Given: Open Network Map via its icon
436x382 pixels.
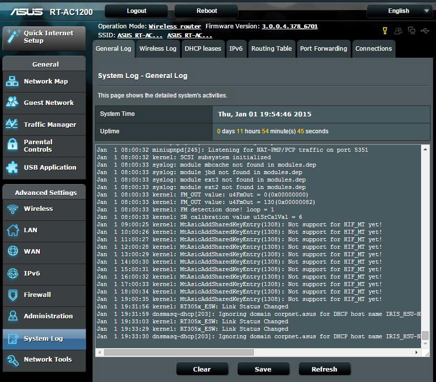Looking at the screenshot, I should [x=12, y=81].
